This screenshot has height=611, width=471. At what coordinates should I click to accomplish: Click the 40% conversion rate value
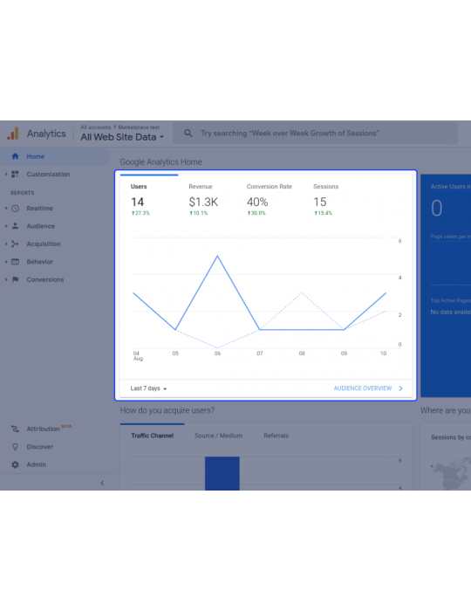257,202
